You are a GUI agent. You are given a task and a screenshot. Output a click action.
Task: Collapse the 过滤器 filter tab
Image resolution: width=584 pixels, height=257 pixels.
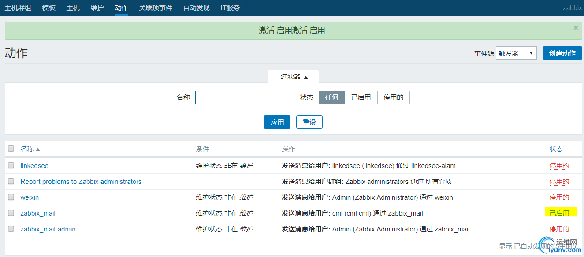click(294, 77)
